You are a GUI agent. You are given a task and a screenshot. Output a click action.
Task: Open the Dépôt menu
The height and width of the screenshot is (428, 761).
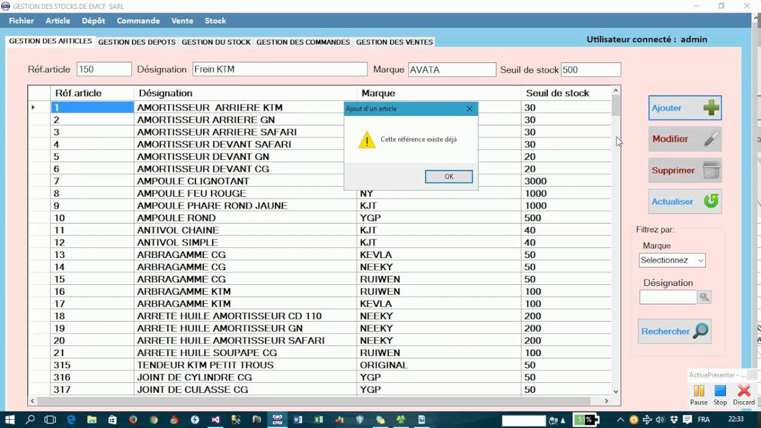[x=93, y=21]
